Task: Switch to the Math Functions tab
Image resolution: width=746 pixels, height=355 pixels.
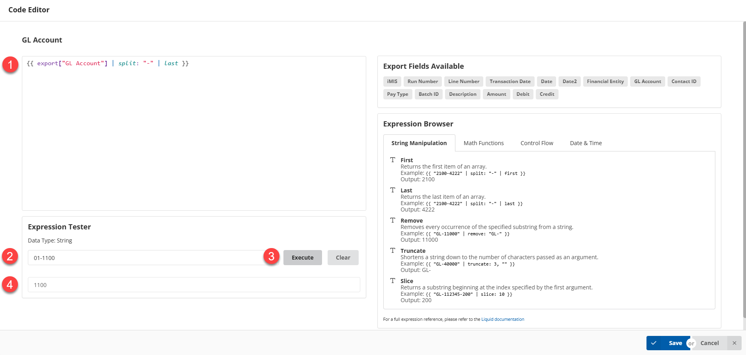Action: pyautogui.click(x=483, y=143)
